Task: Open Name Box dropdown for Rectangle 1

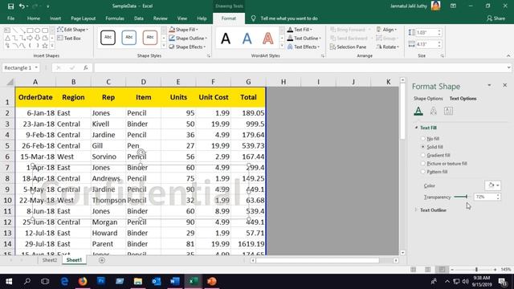Action: 36,67
